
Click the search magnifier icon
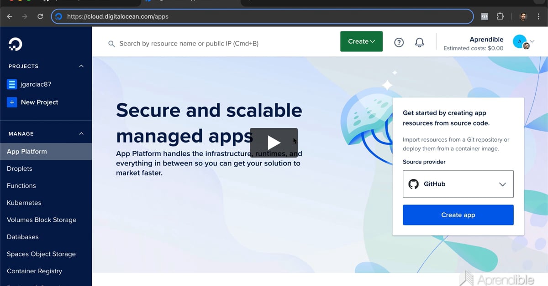click(111, 44)
